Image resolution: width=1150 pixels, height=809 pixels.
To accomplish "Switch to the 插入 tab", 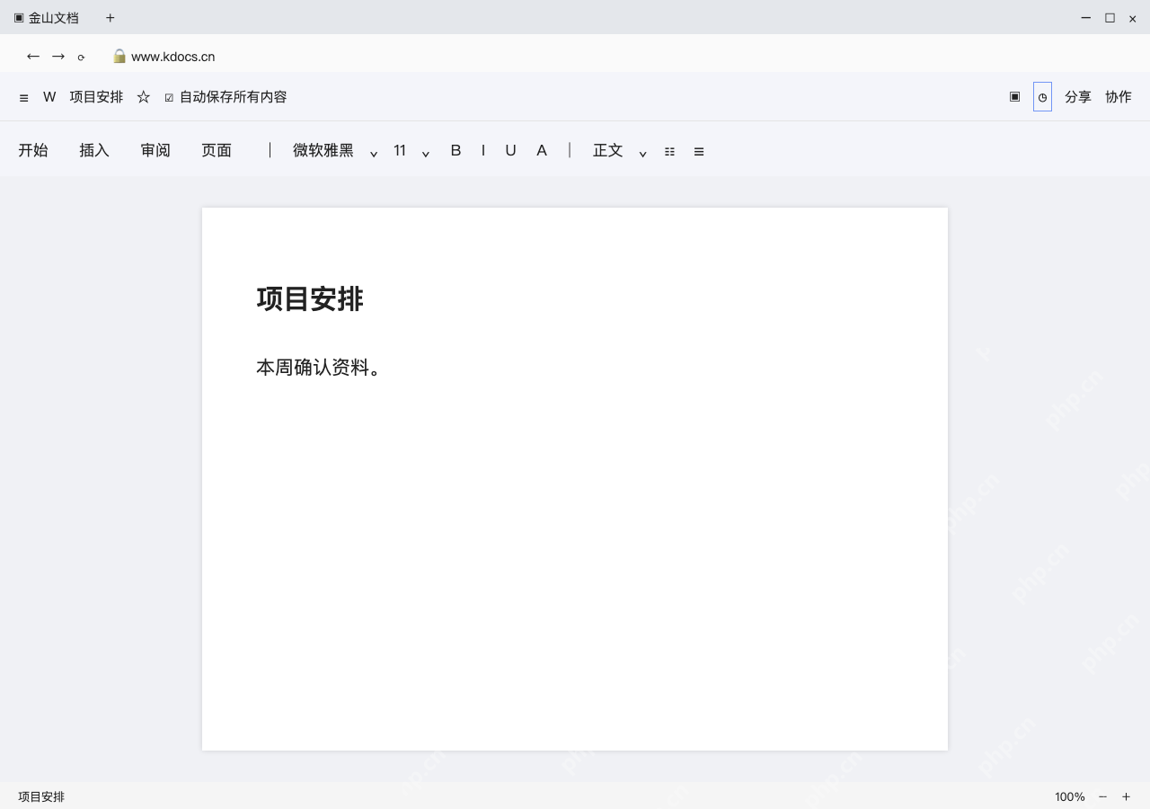I will (94, 150).
